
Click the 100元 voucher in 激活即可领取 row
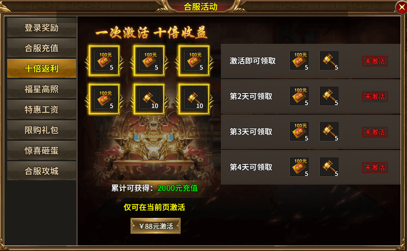[x=299, y=61]
